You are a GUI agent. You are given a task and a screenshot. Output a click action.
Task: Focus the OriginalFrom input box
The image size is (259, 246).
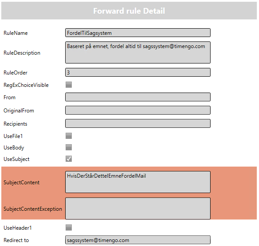pos(138,110)
